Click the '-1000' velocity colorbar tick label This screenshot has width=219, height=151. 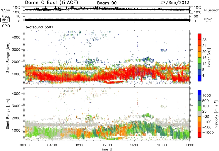pos(208,132)
